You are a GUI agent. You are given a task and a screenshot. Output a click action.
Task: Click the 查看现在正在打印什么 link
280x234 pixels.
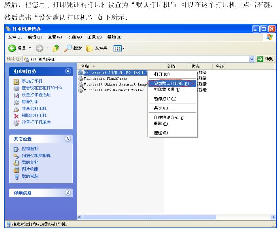[x=42, y=88]
